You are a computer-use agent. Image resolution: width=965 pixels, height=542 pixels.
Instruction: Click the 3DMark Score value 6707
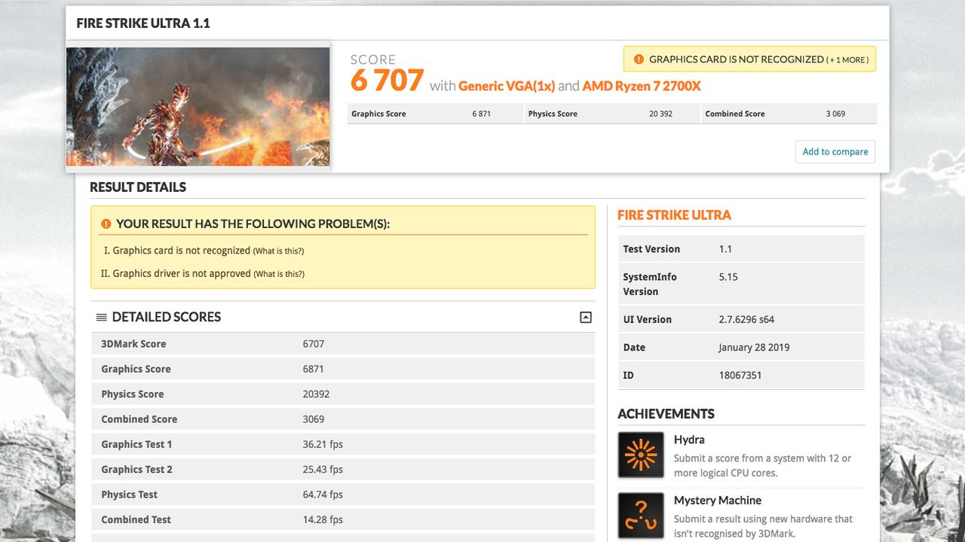click(314, 344)
